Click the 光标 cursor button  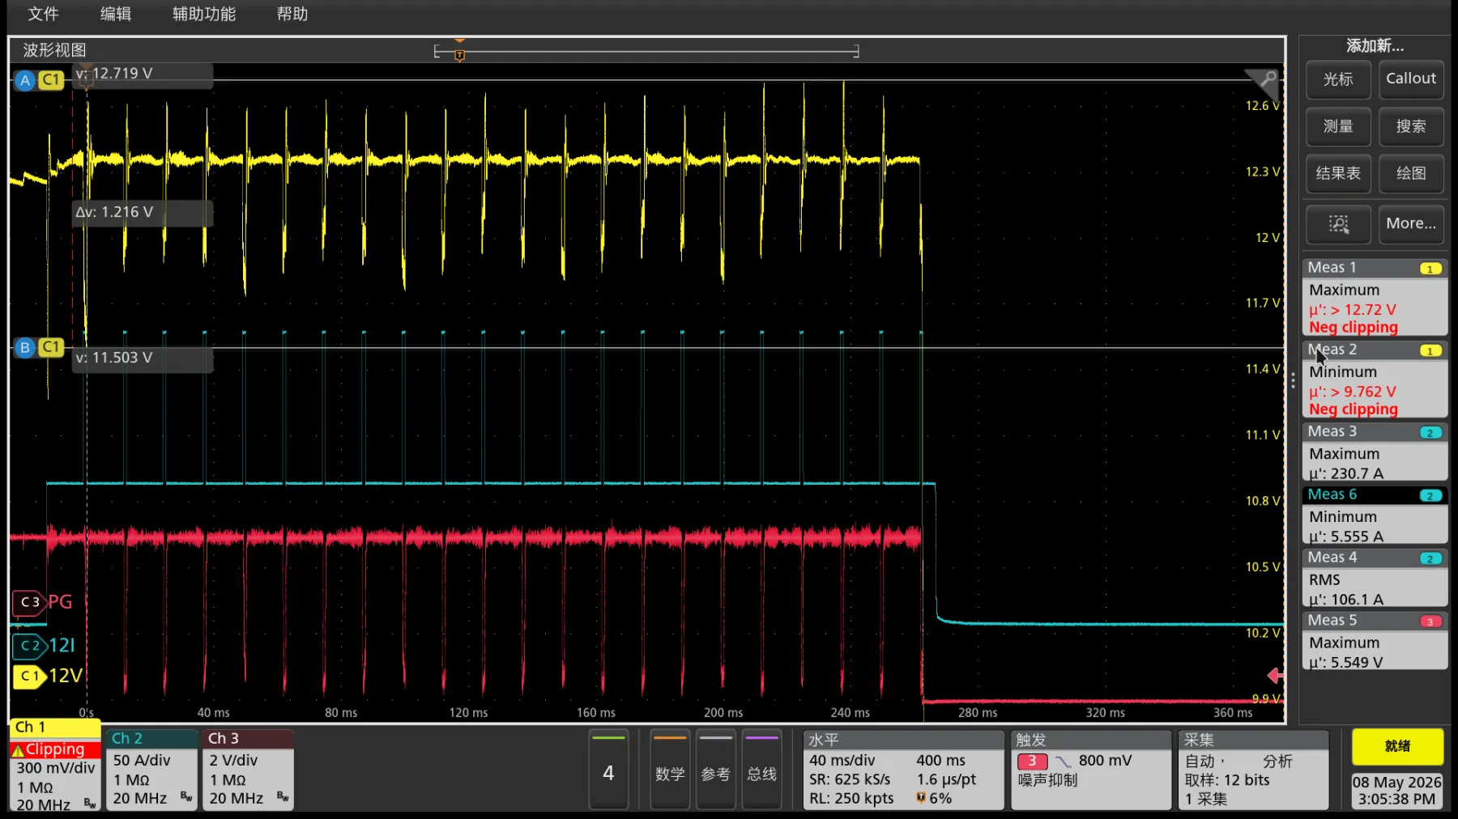pyautogui.click(x=1338, y=79)
